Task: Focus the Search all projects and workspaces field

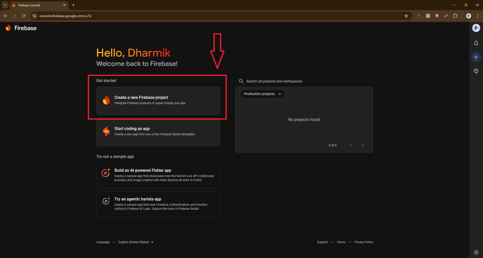Action: click(304, 81)
